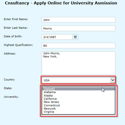Focus the Date of birth text field
The height and width of the screenshot is (125, 125).
tap(57, 37)
